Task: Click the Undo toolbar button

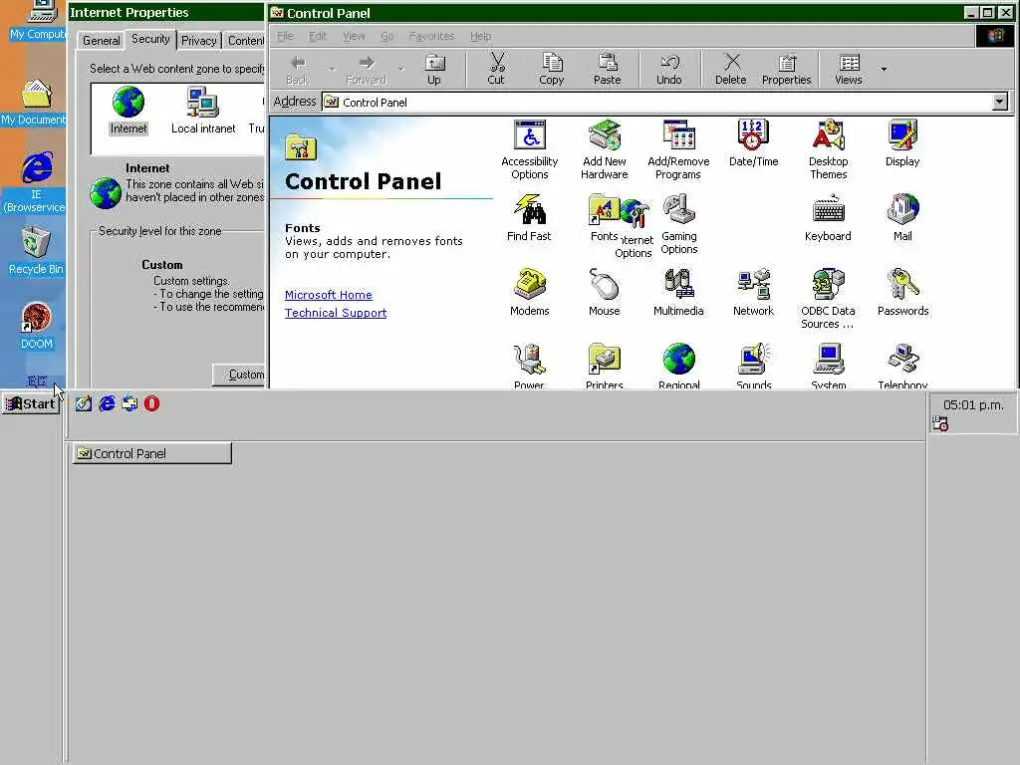Action: [668, 69]
